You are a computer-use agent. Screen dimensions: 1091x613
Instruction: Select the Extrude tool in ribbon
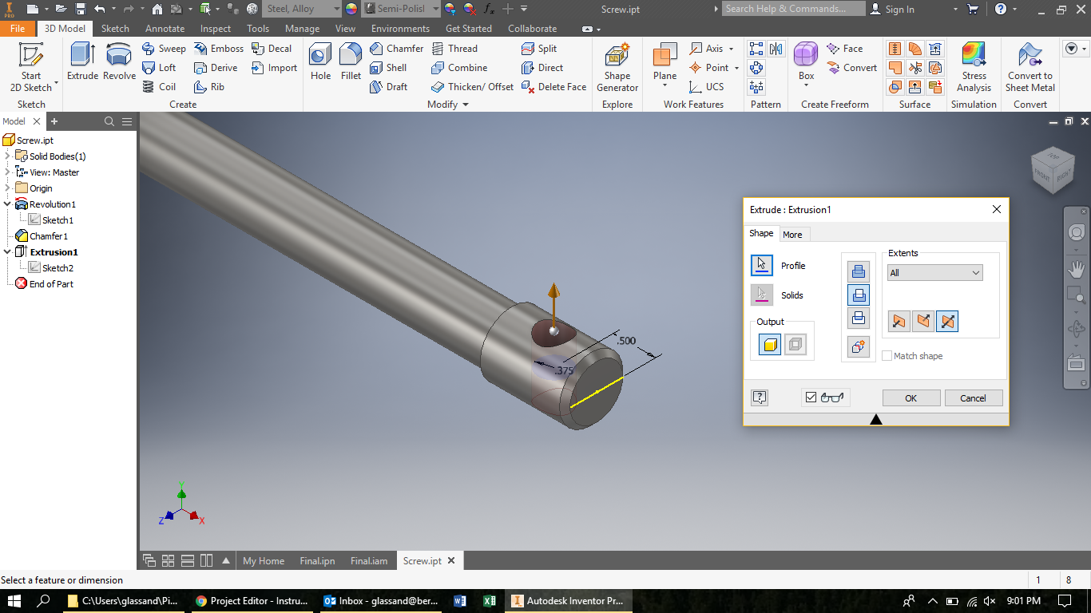82,62
